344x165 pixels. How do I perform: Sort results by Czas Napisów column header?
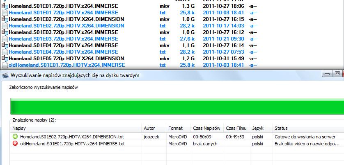click(207, 128)
